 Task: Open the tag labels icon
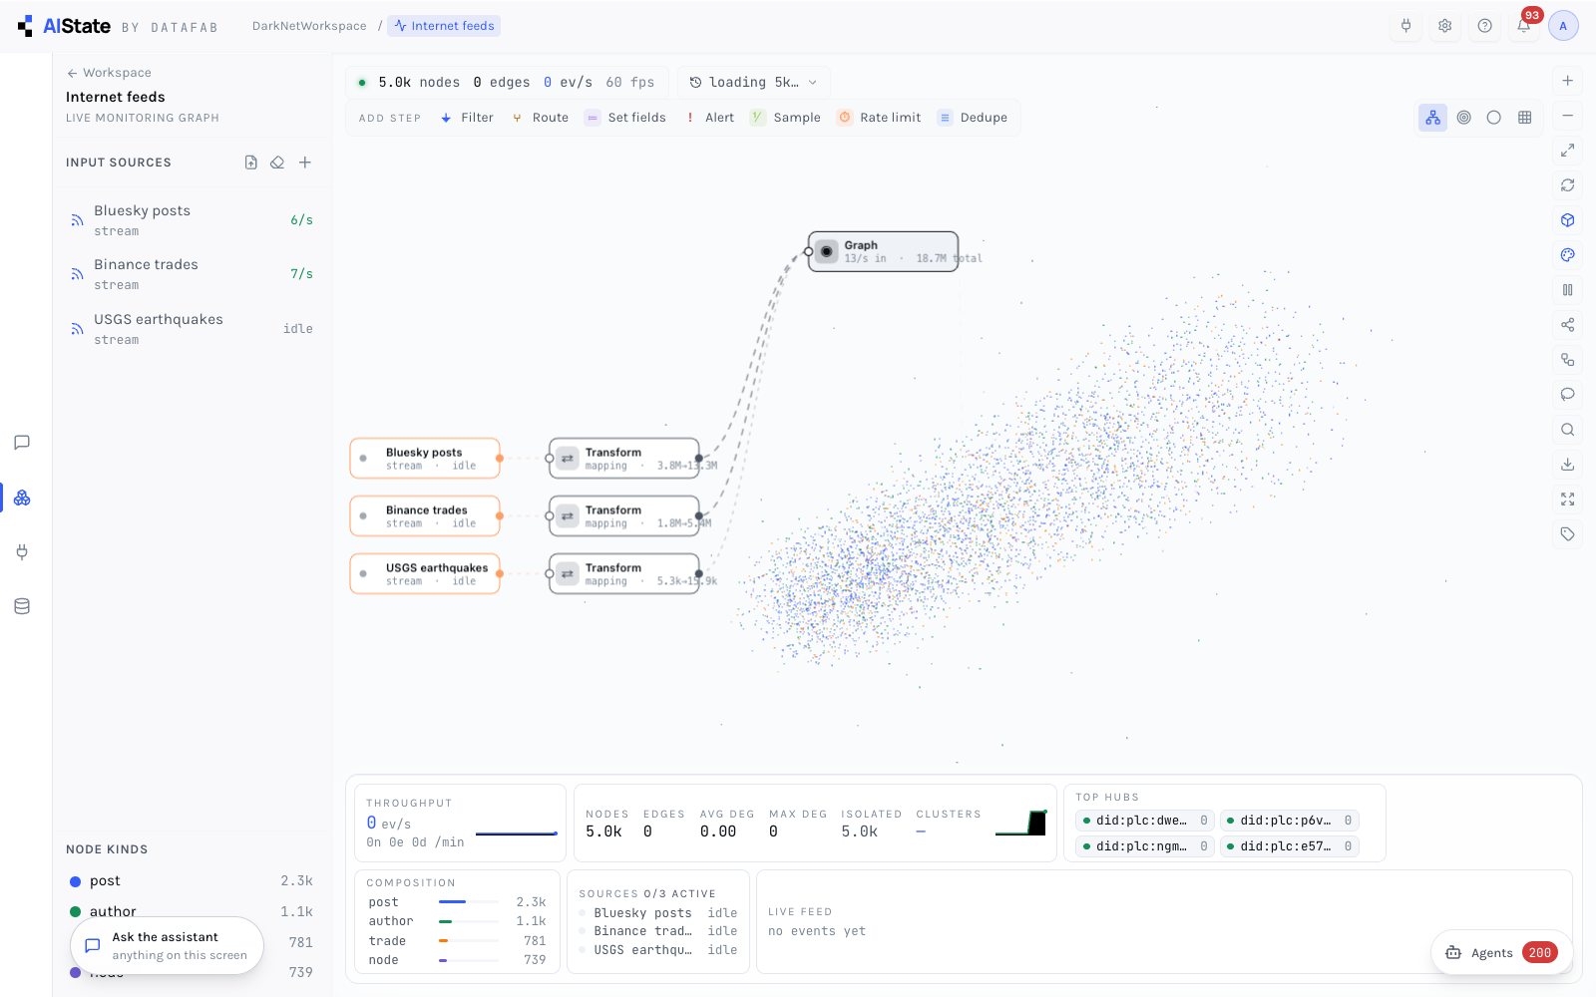pos(1567,534)
